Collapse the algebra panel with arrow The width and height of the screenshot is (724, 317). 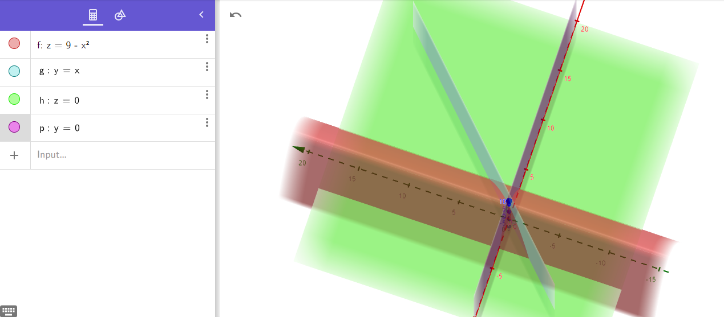point(201,15)
